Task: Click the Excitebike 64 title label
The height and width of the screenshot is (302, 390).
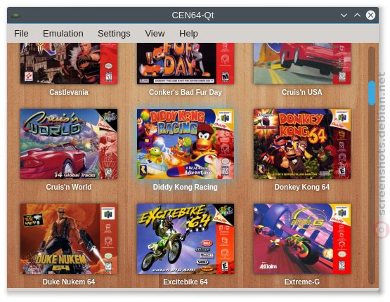Action: coord(186,282)
